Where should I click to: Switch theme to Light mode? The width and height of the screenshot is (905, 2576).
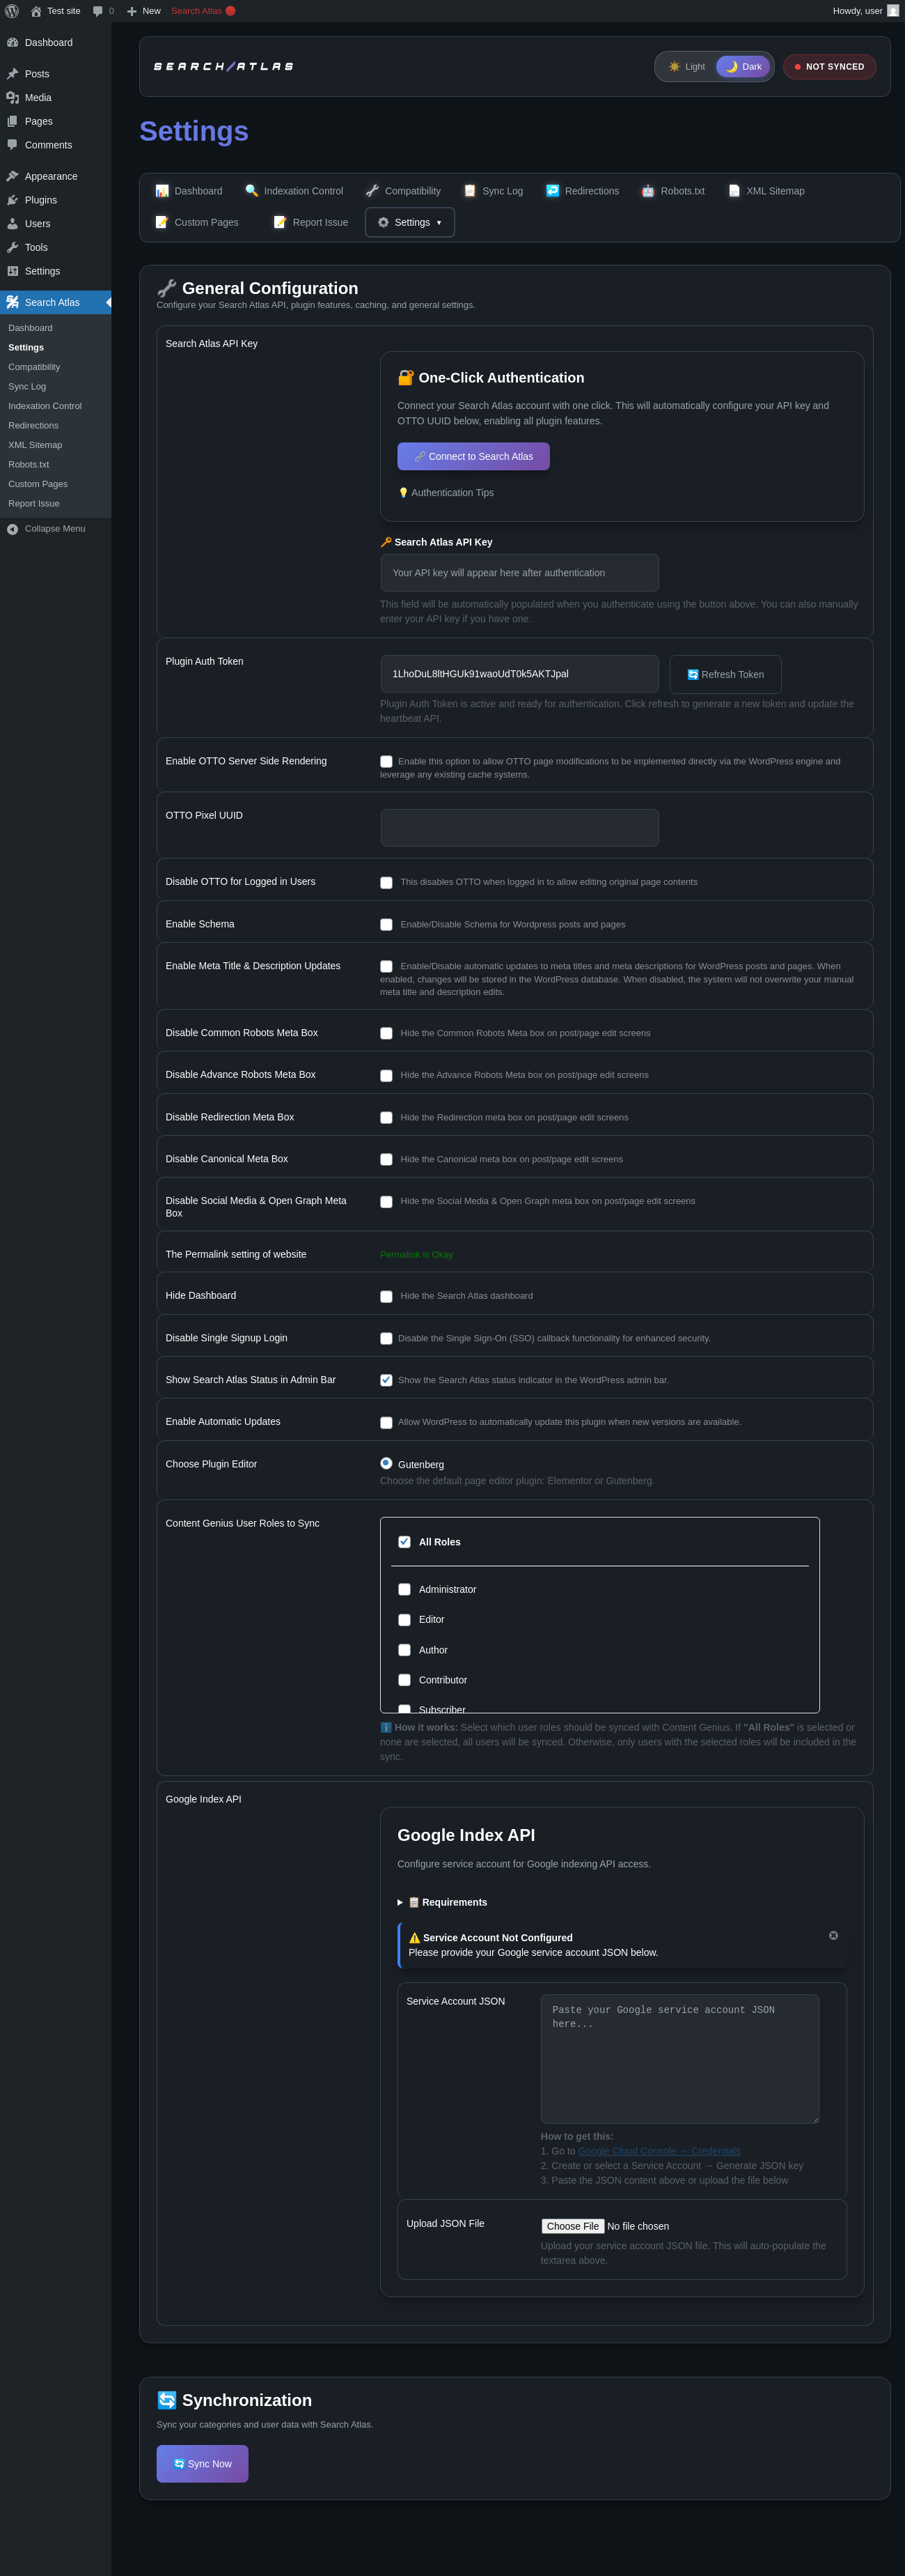click(x=686, y=67)
